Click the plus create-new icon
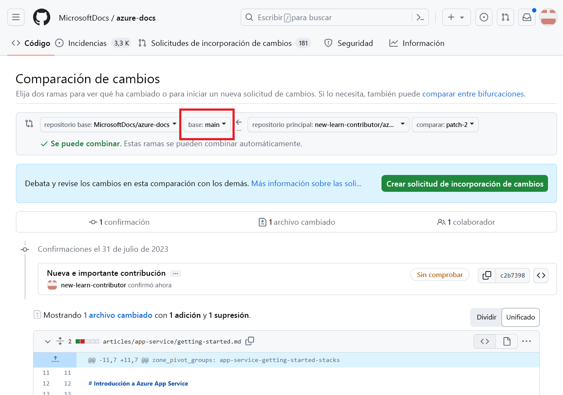The height and width of the screenshot is (395, 563). coord(451,17)
